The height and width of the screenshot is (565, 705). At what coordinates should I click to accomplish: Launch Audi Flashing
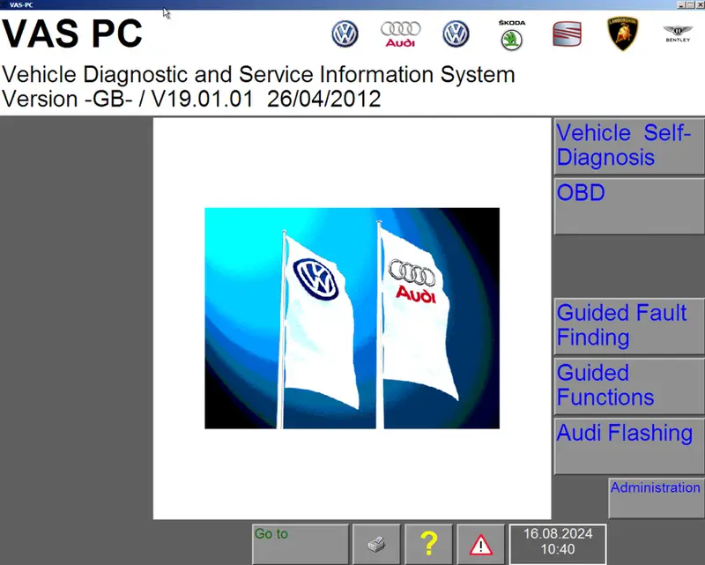tap(629, 446)
